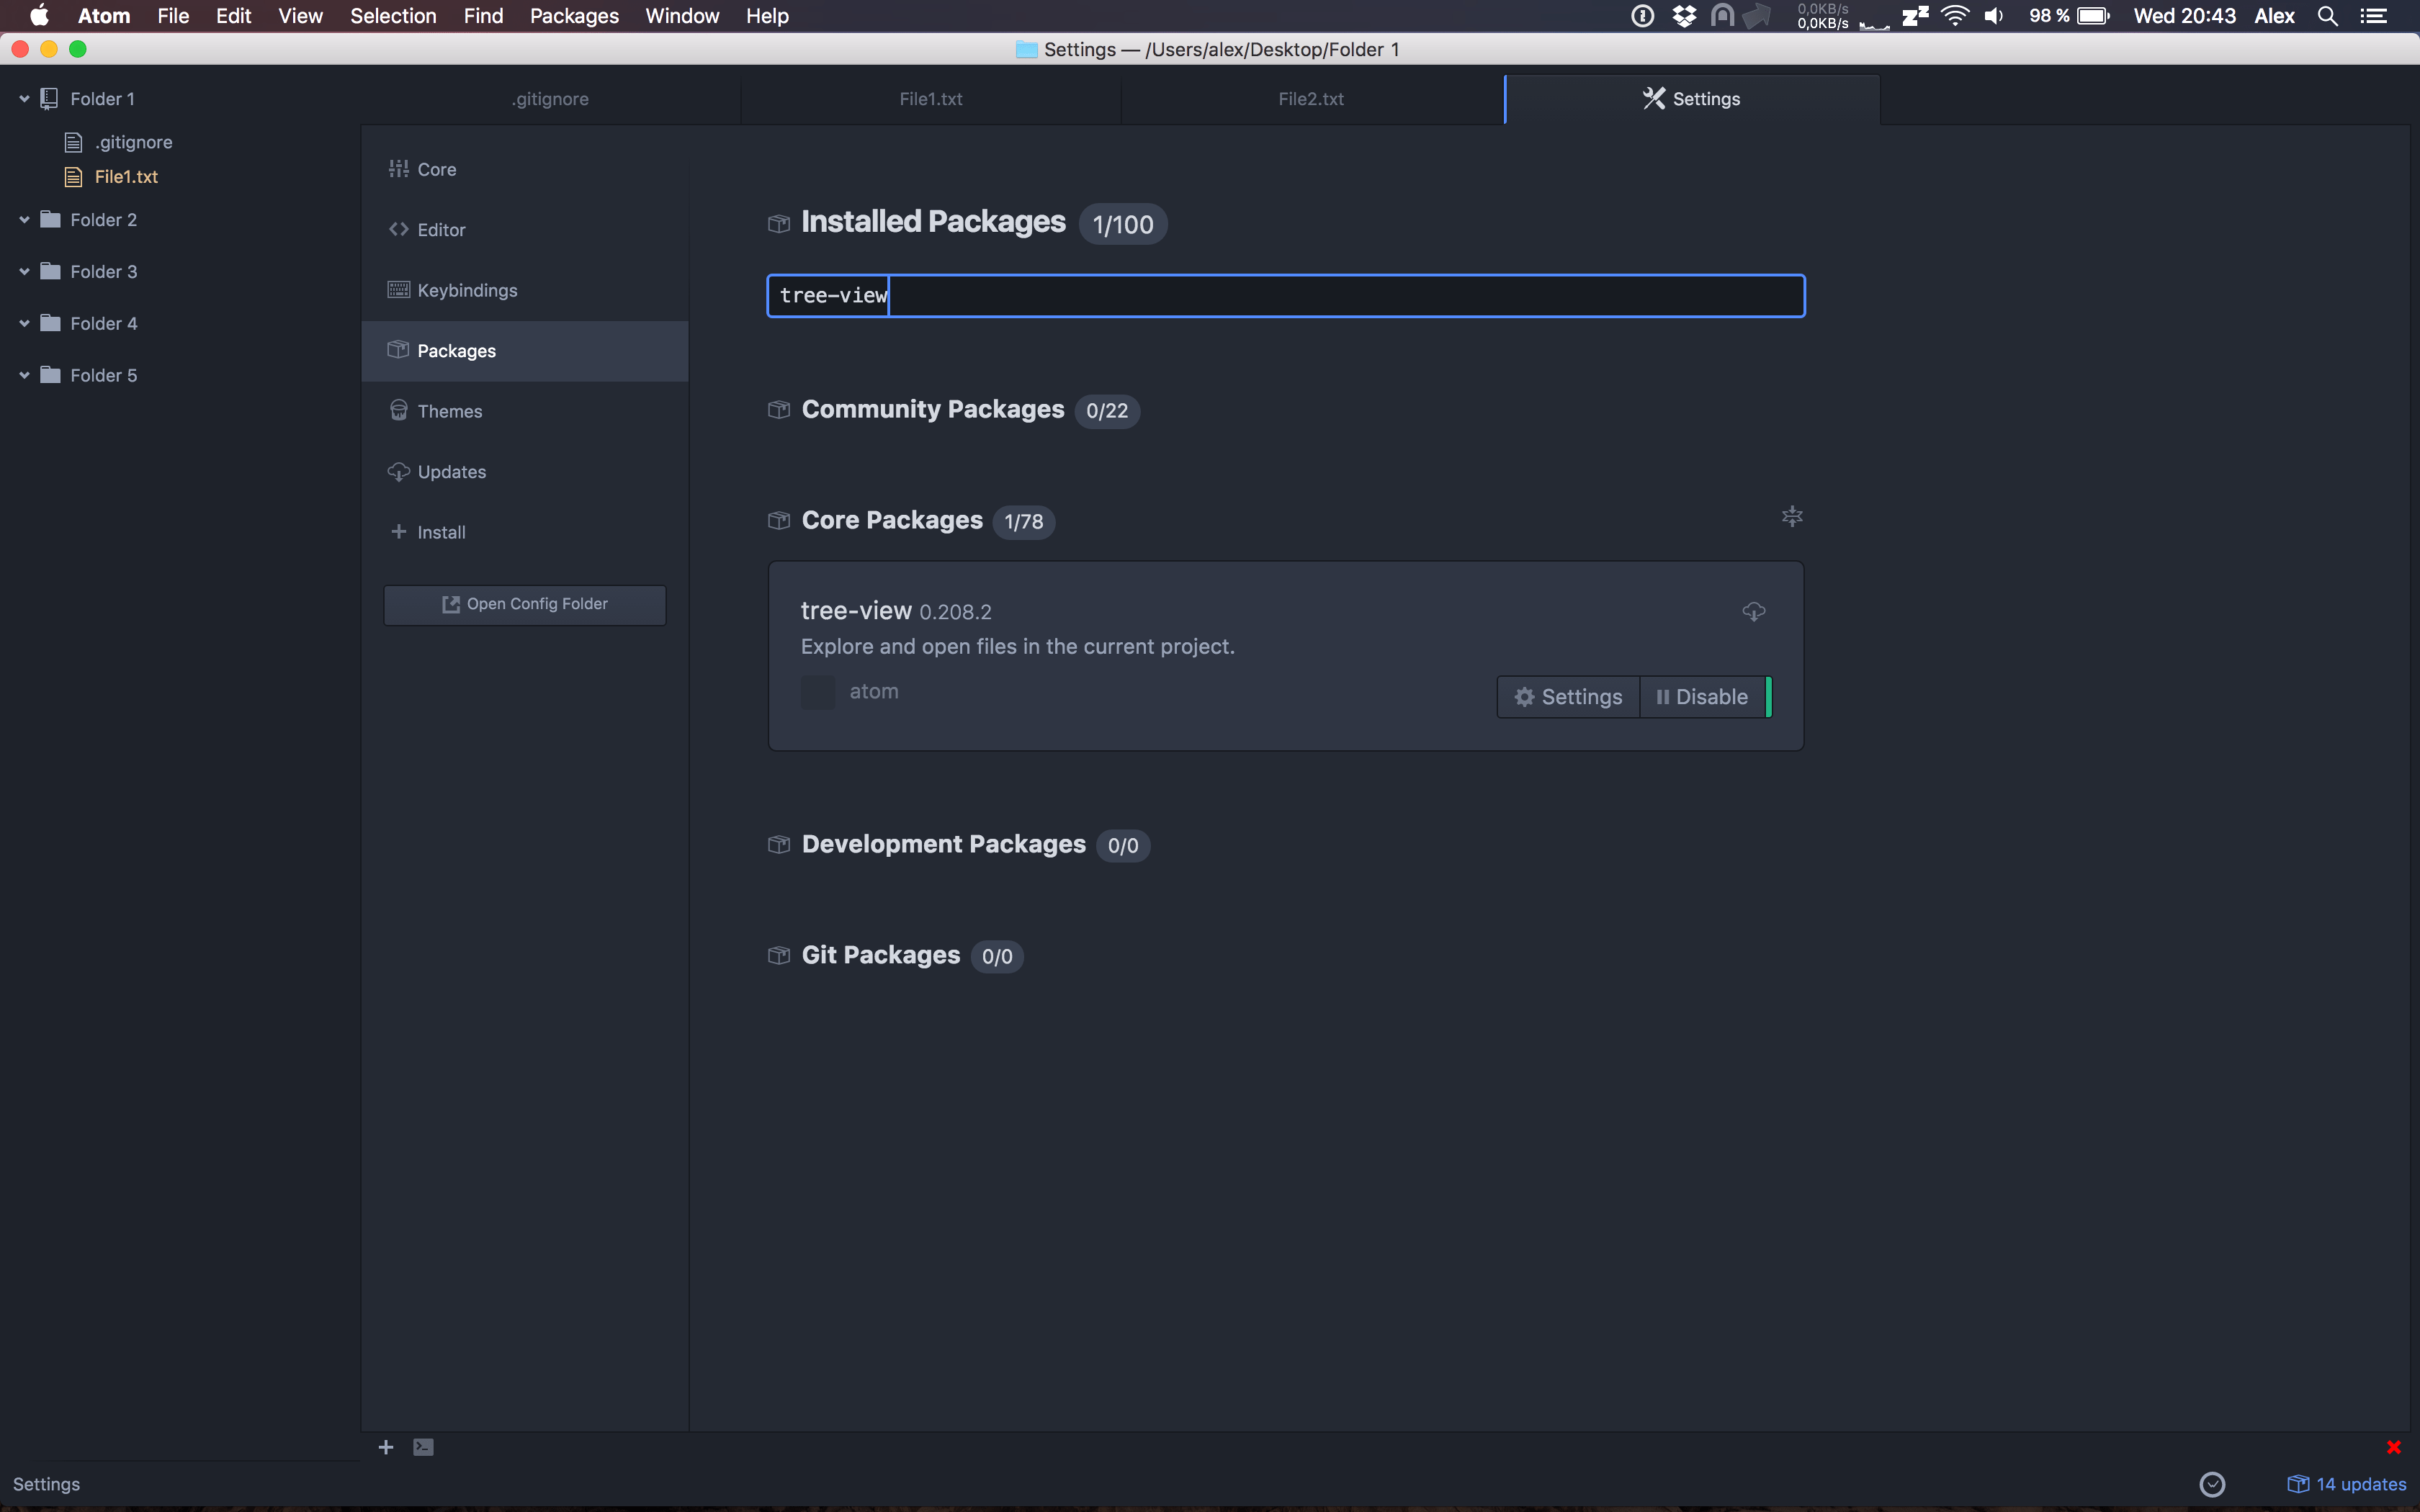Click the red X icon at bottom right
Viewport: 2420px width, 1512px height.
pyautogui.click(x=2393, y=1447)
